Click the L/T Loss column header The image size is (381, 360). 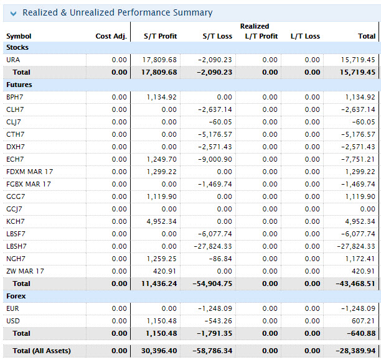(x=305, y=36)
